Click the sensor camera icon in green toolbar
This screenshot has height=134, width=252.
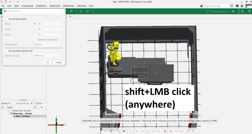[x=242, y=11]
